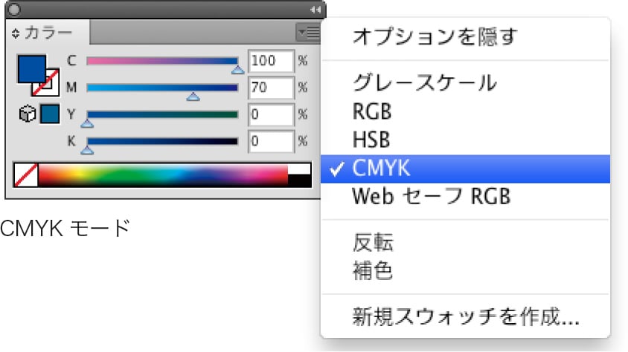This screenshot has height=352, width=628.
Task: Click the Magenta slider handle
Action: click(x=193, y=97)
